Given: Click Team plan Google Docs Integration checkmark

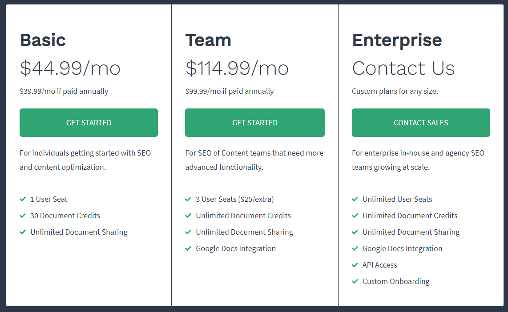Looking at the screenshot, I should pyautogui.click(x=188, y=248).
